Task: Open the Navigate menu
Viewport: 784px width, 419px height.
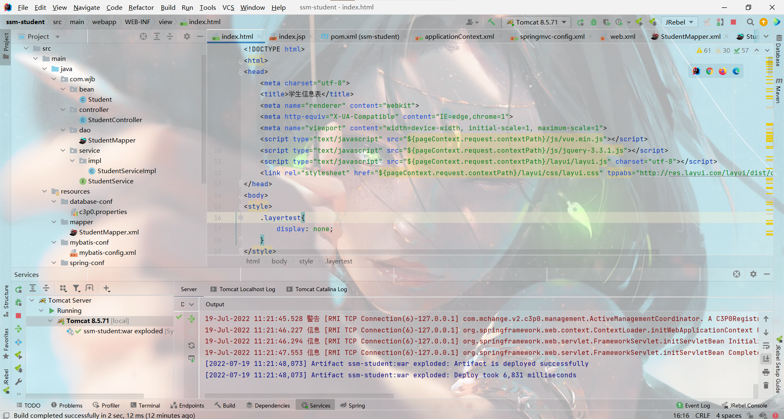Action: 87,7
